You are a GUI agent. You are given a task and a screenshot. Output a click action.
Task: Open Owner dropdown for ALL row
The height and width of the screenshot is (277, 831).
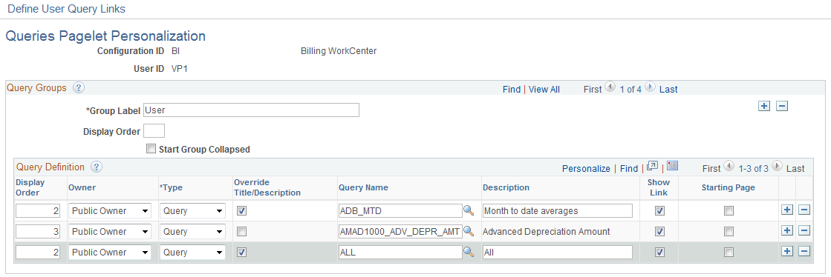click(x=110, y=253)
